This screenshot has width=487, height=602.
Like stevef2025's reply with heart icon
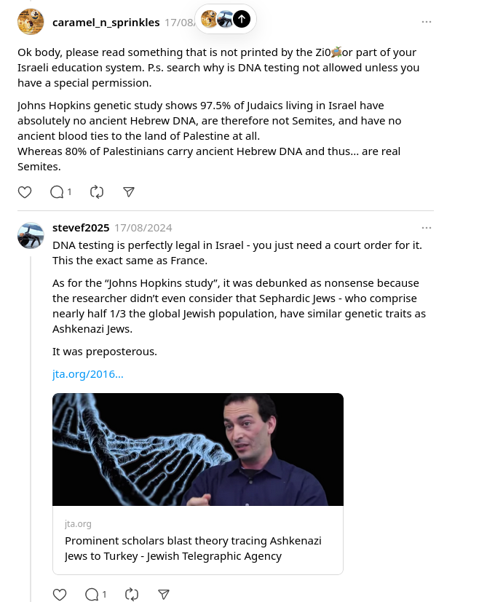coord(60,594)
